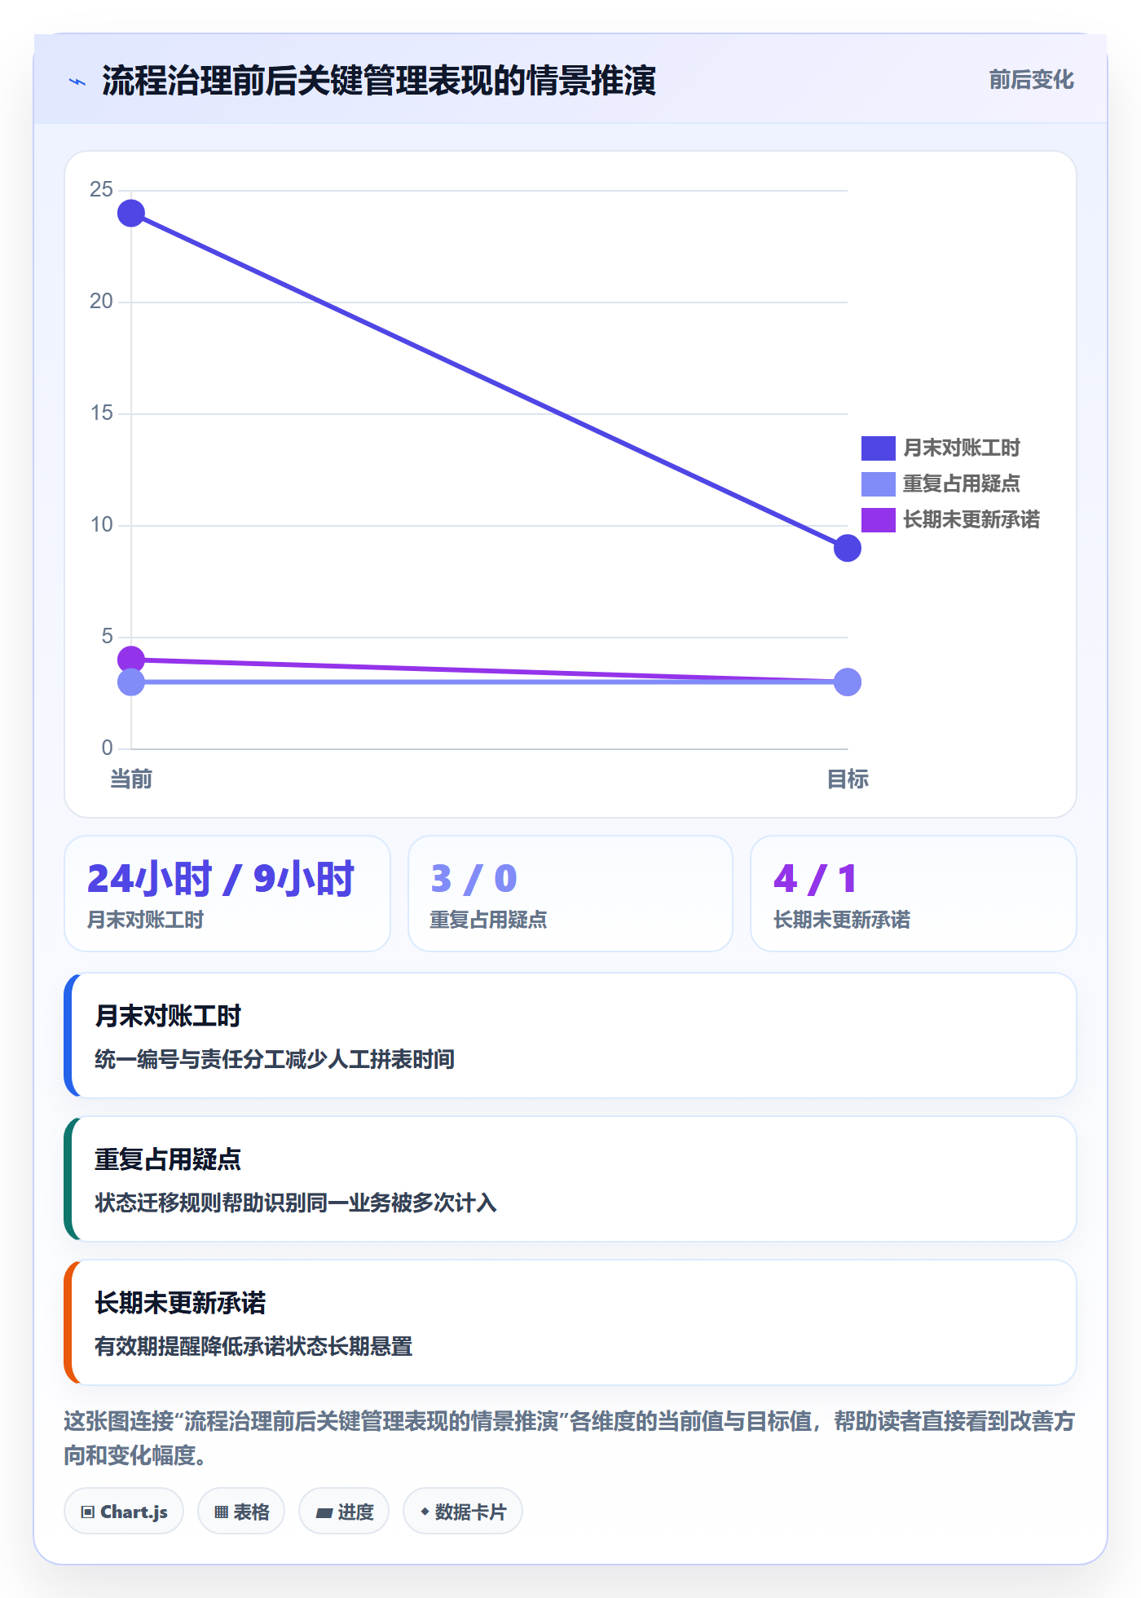Click the 当前 x-axis label
1141x1598 pixels.
point(131,779)
